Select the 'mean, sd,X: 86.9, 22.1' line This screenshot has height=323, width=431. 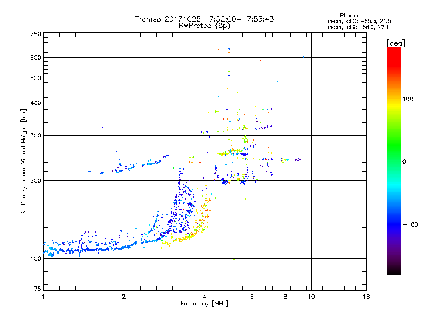358,27
